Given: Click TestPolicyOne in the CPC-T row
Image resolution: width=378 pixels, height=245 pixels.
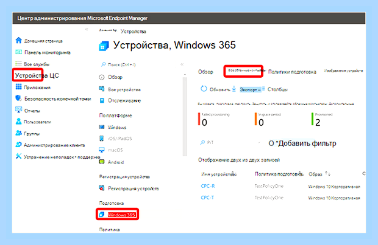Looking at the screenshot, I should 269,198.
